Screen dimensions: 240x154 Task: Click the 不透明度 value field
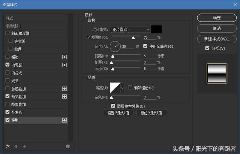[x=150, y=37]
